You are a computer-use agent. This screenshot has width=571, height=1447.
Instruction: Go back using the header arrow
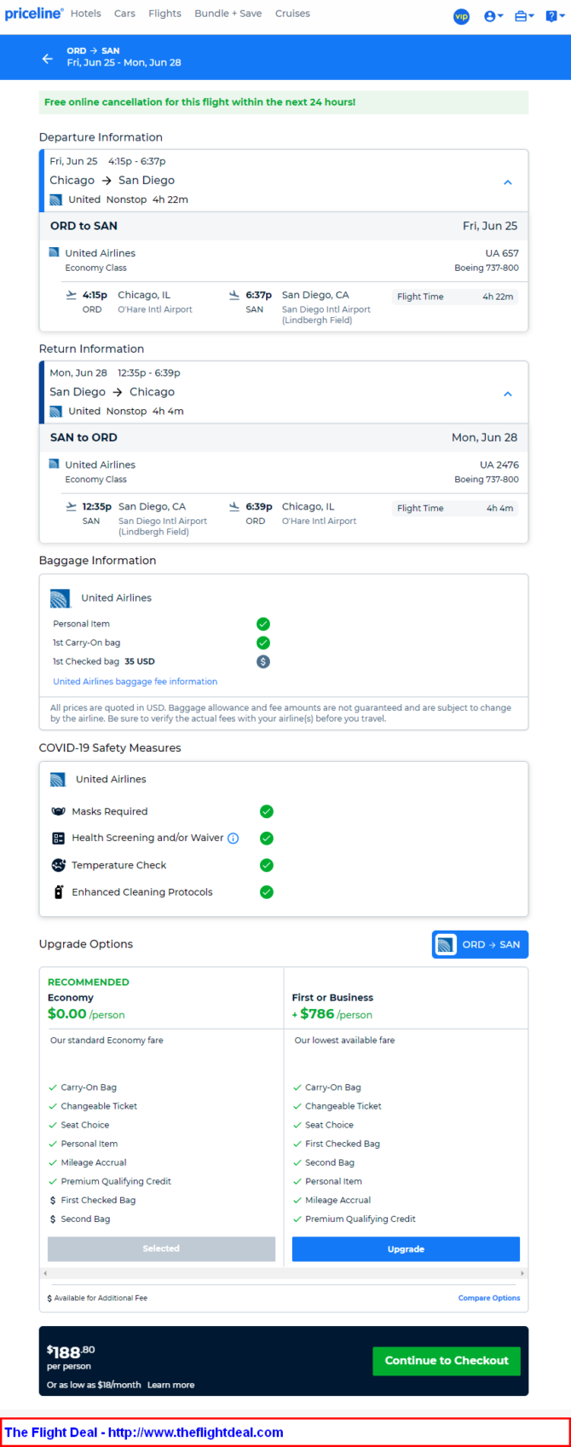[x=48, y=58]
